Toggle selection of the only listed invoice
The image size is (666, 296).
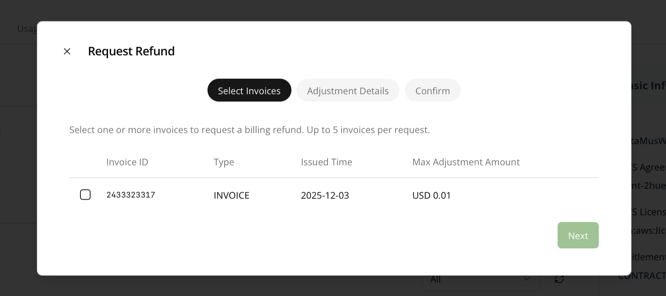[85, 195]
